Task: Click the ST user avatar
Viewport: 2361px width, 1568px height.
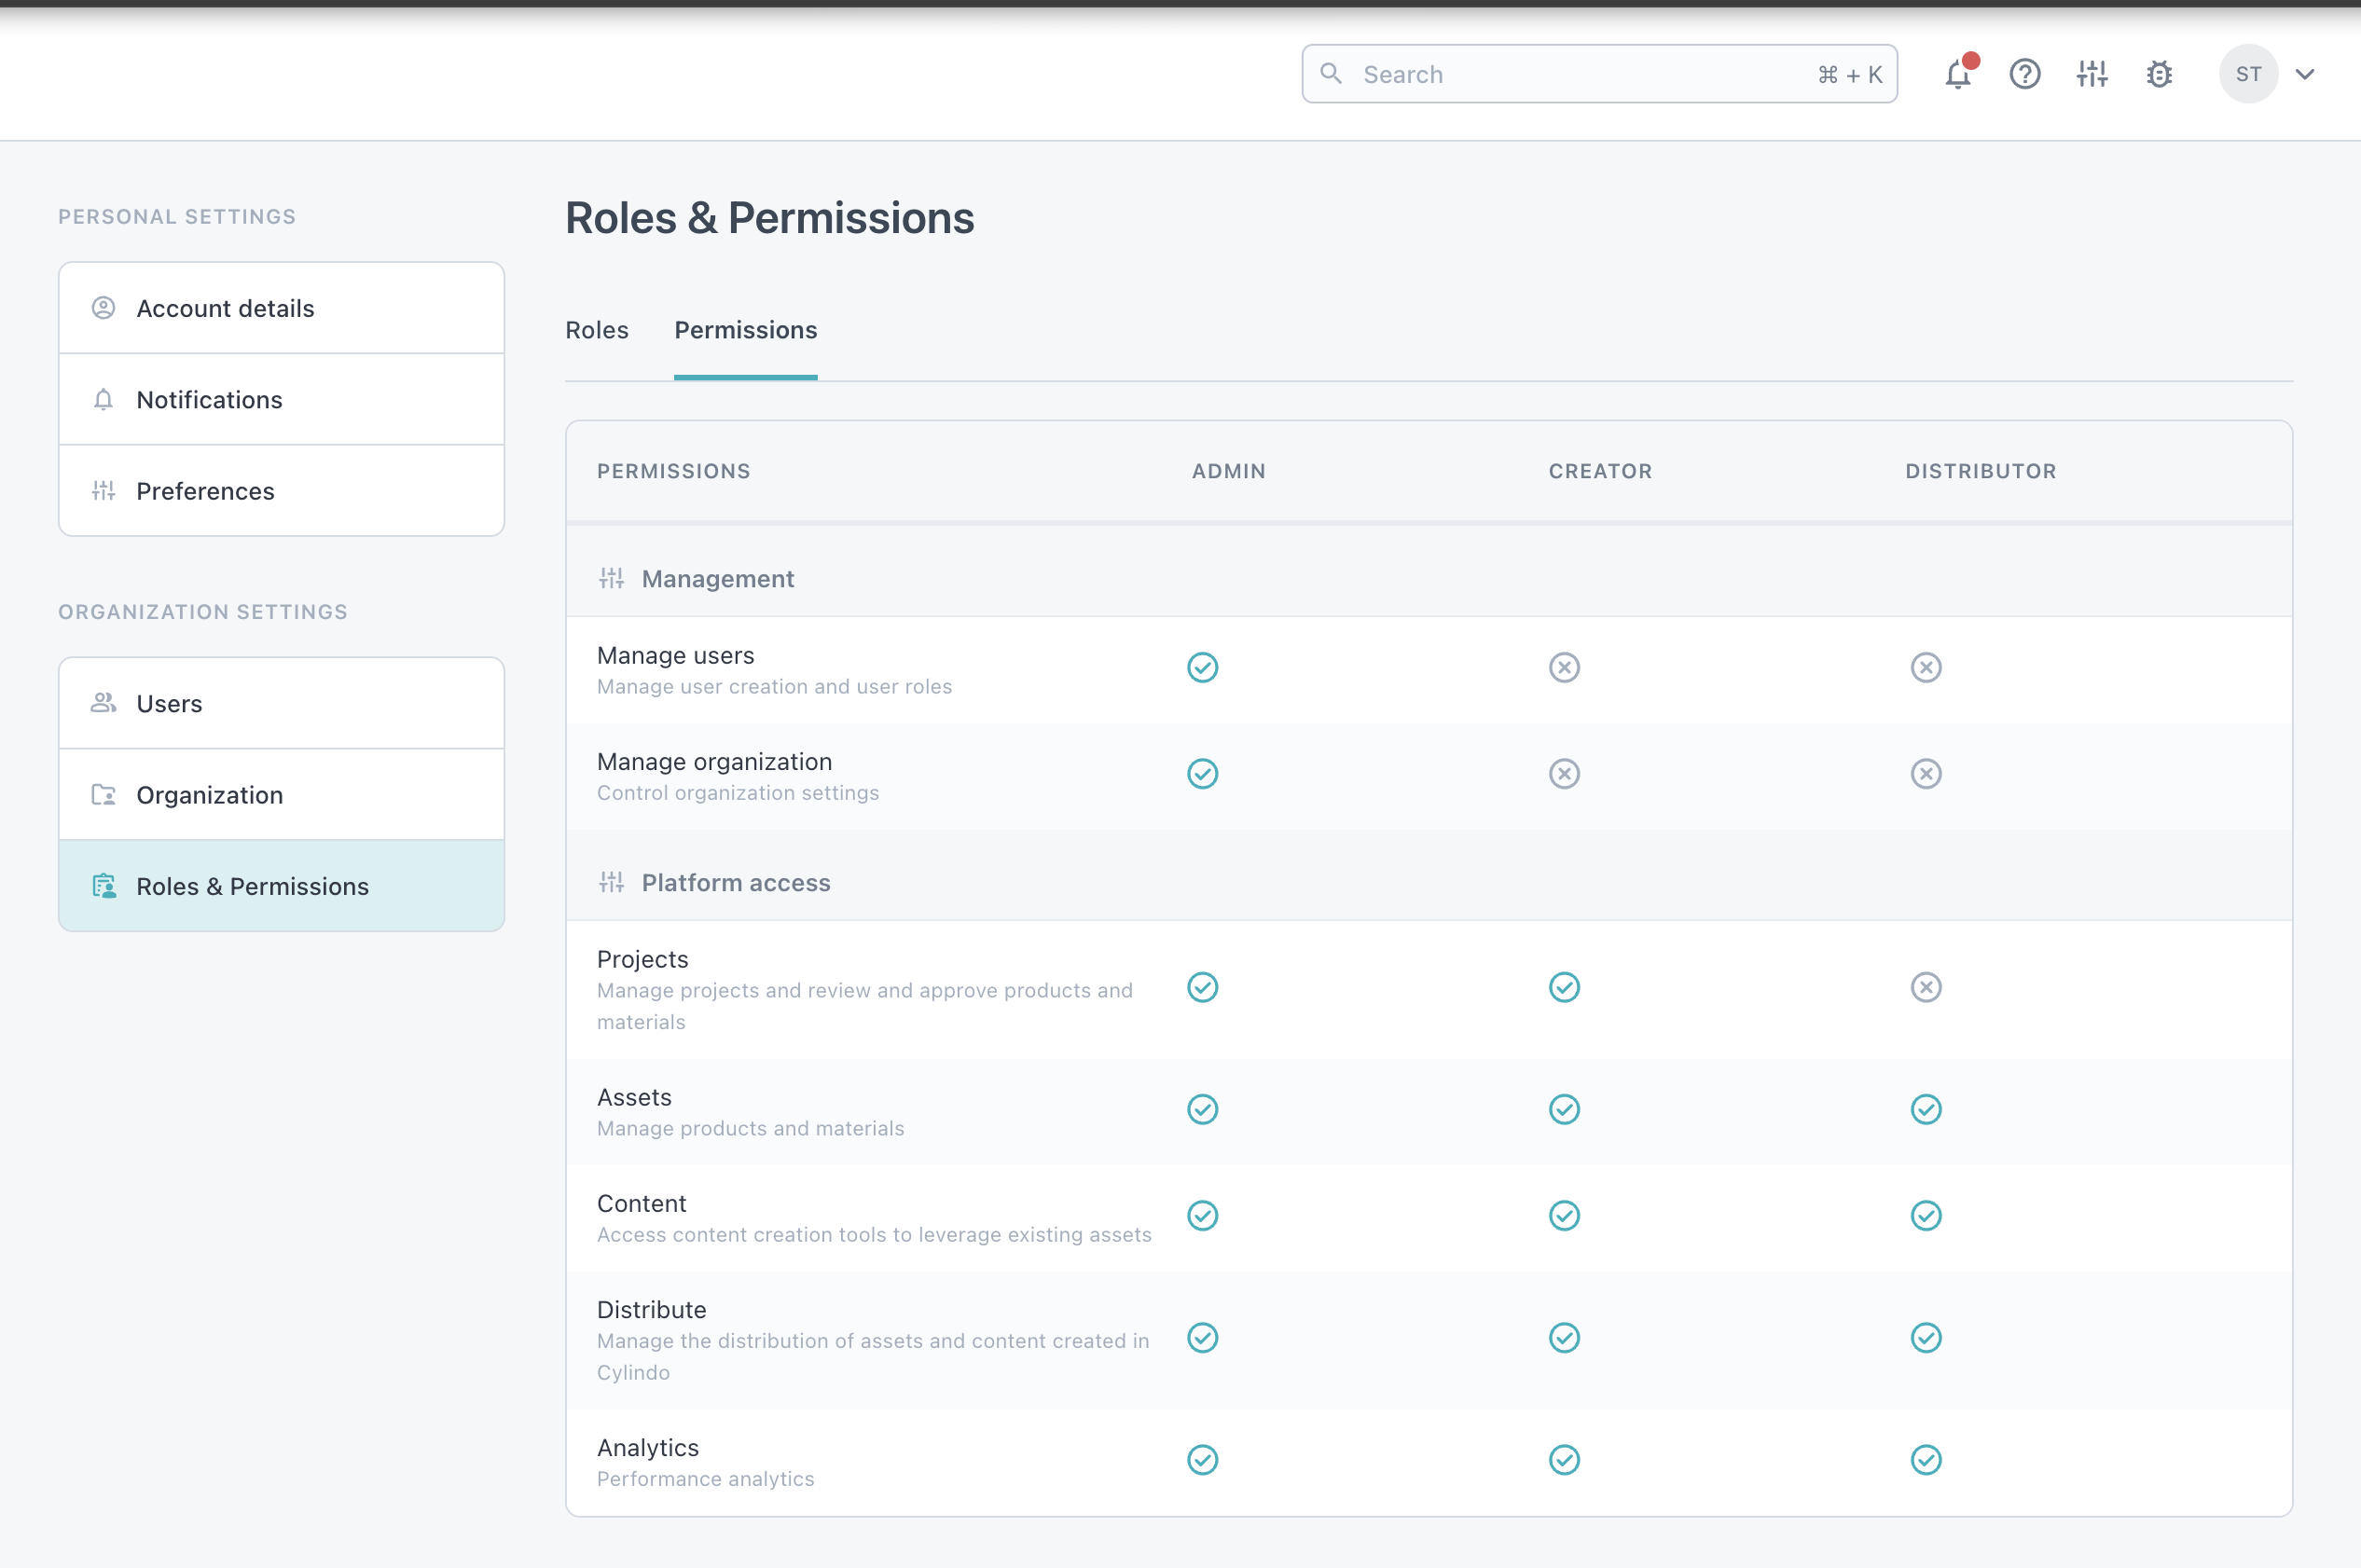Action: 2248,74
